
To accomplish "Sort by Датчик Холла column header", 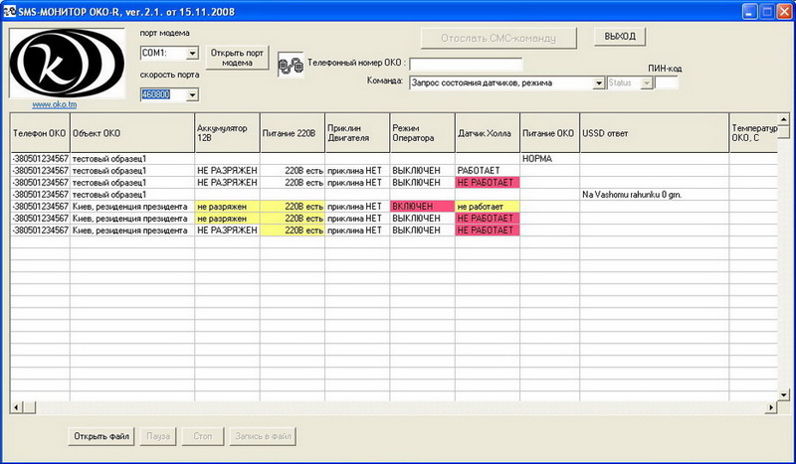I will 487,132.
